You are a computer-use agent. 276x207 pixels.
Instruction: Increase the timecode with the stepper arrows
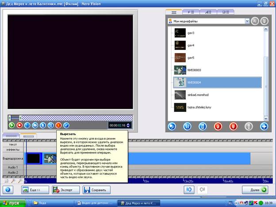coord(128,124)
